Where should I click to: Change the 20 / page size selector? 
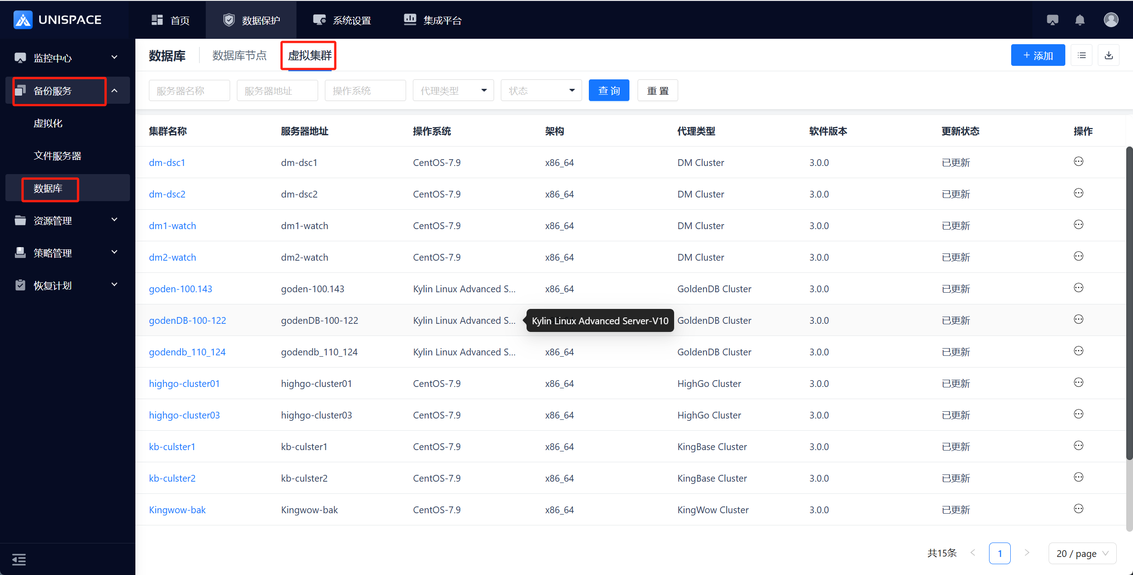tap(1082, 553)
